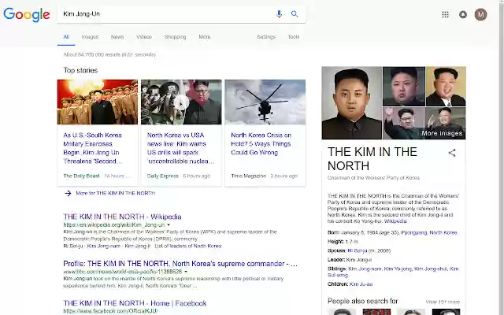Click the smiling portrait thumbnail top right
Screen dimensions: 504x315
tap(446, 86)
